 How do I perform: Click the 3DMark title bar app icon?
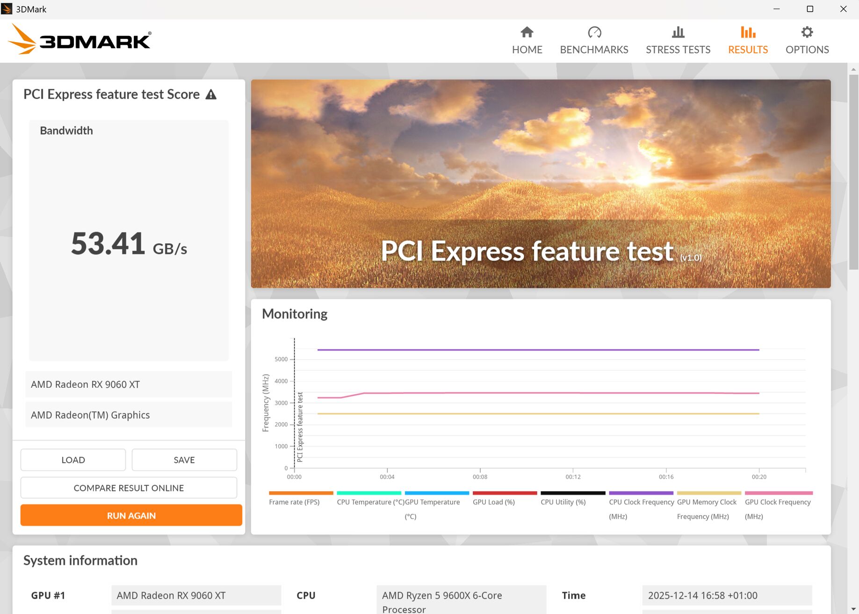(7, 9)
